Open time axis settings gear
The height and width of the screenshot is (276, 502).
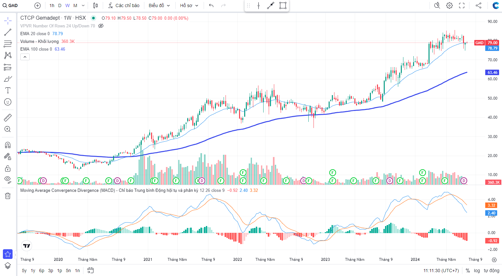[494, 260]
